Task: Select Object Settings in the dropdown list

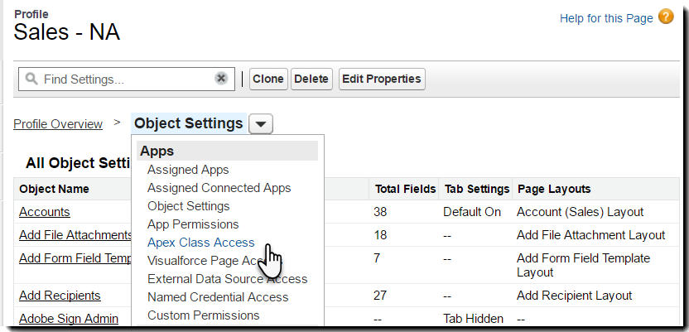Action: 189,206
